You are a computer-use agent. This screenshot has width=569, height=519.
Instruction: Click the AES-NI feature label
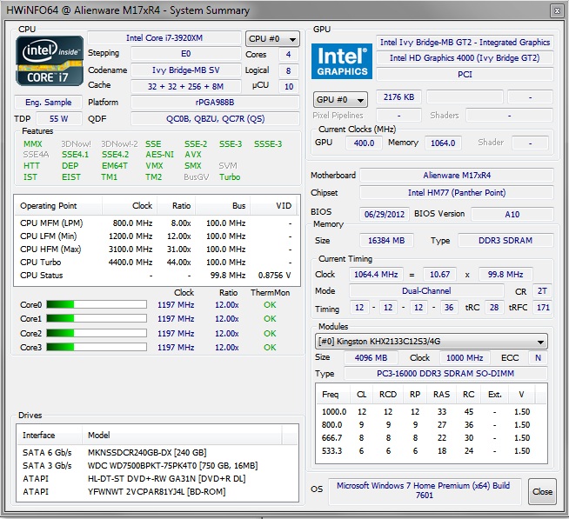click(x=160, y=155)
